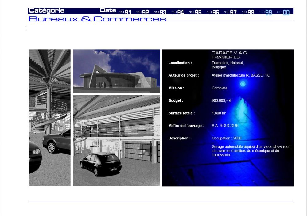Click the Auteur de projet label

tap(184, 75)
